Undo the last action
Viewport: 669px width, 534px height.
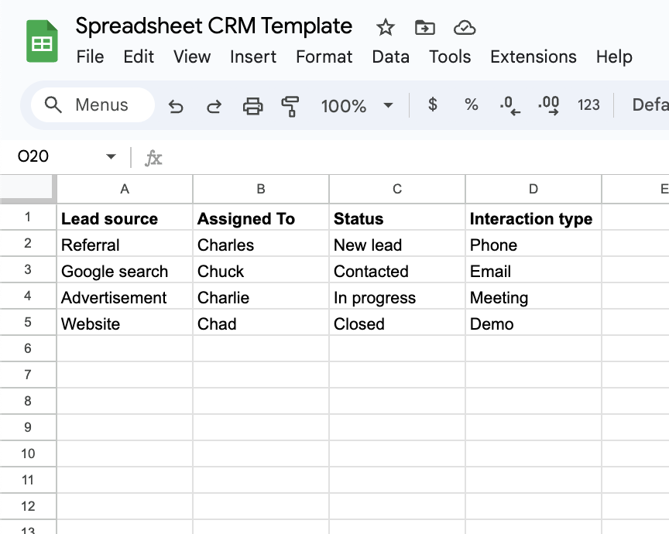[x=176, y=106]
